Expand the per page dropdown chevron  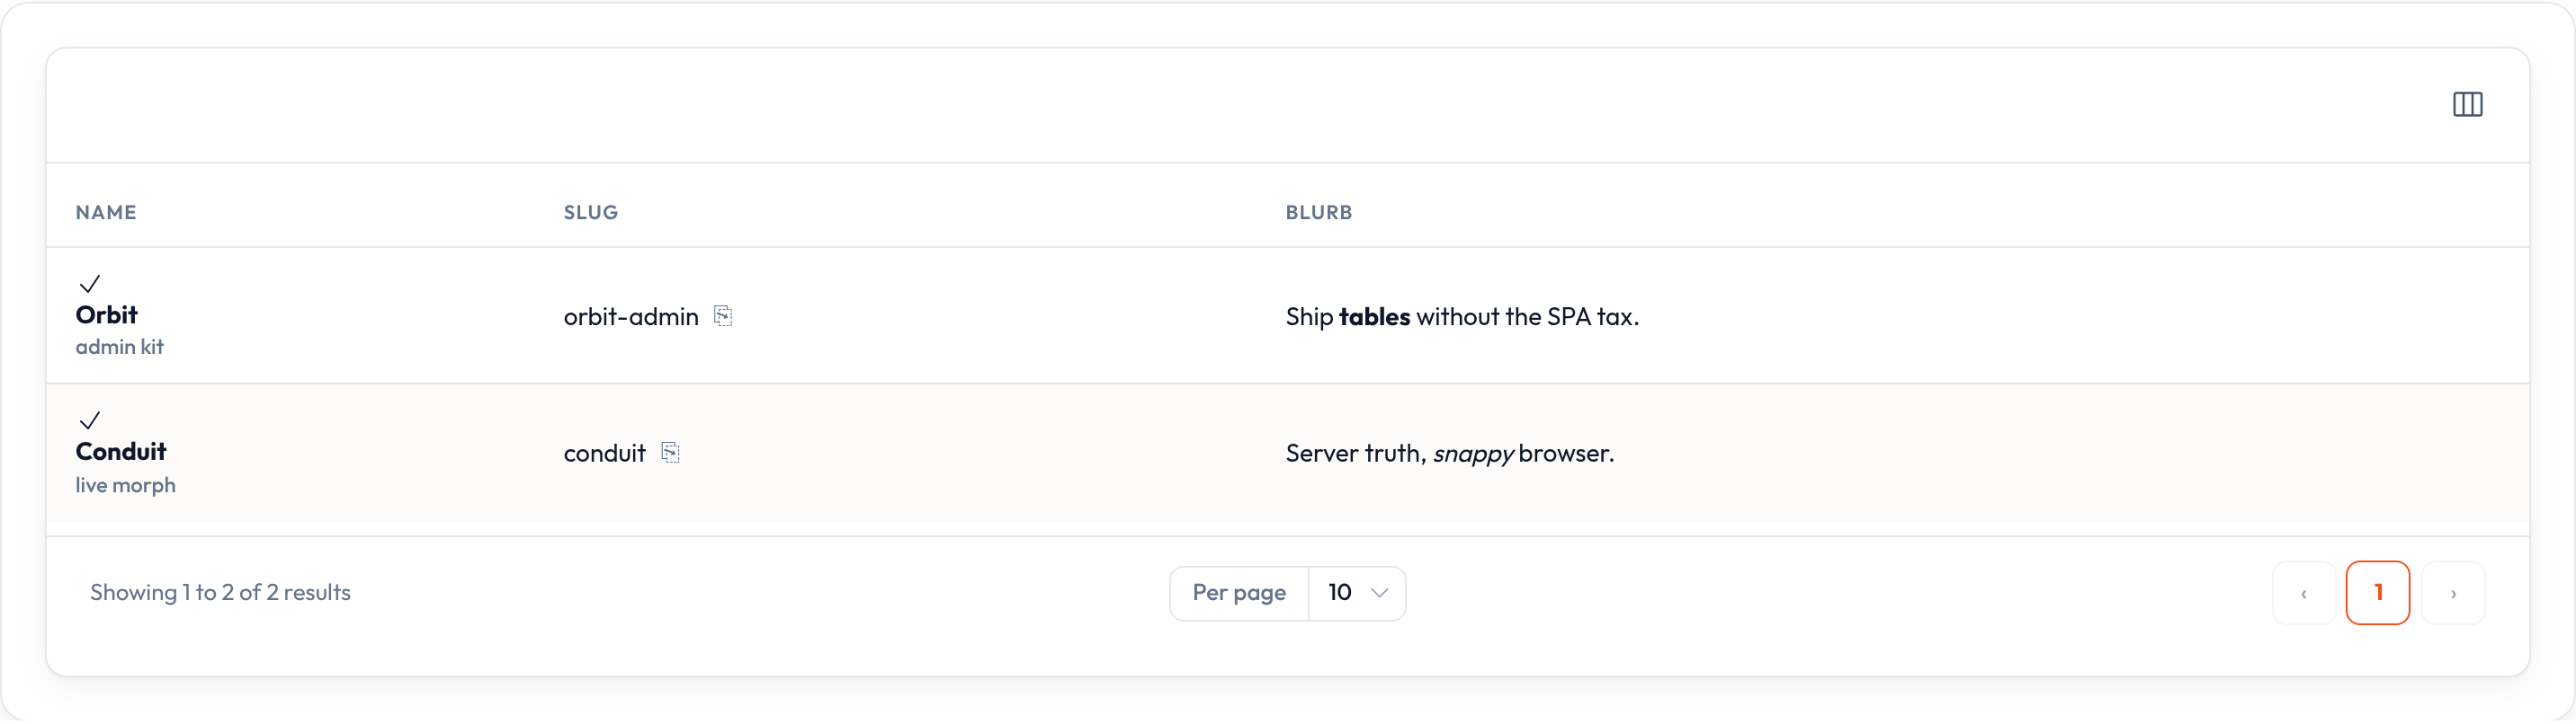1379,593
